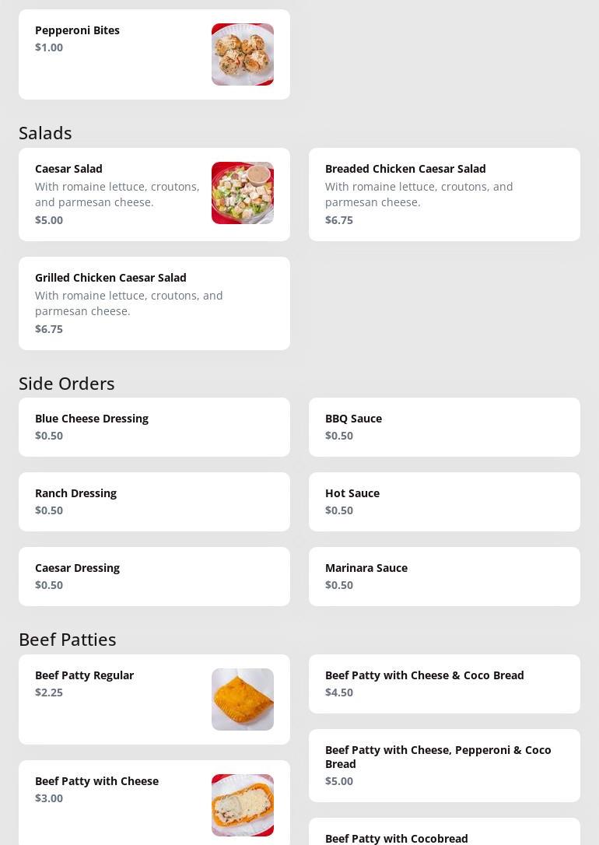
Task: View the Beef Patty Regular image
Action: tap(242, 699)
